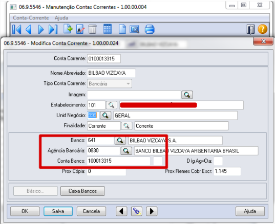
Task: Click the flashlight search button
Action: 136,211
